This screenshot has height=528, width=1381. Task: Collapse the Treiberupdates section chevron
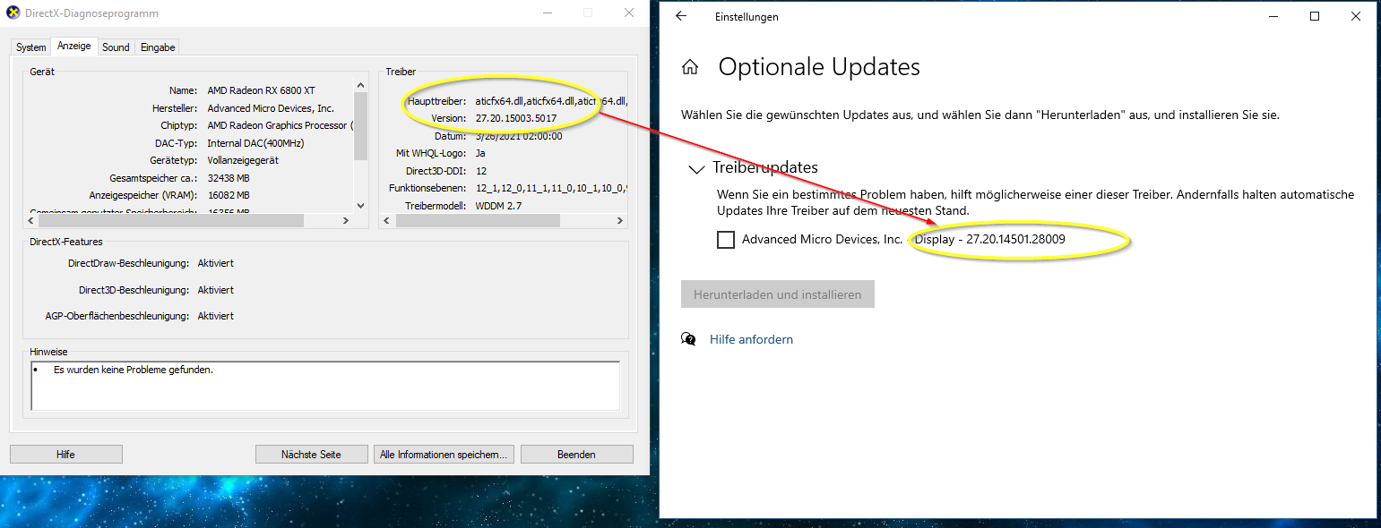click(x=696, y=168)
